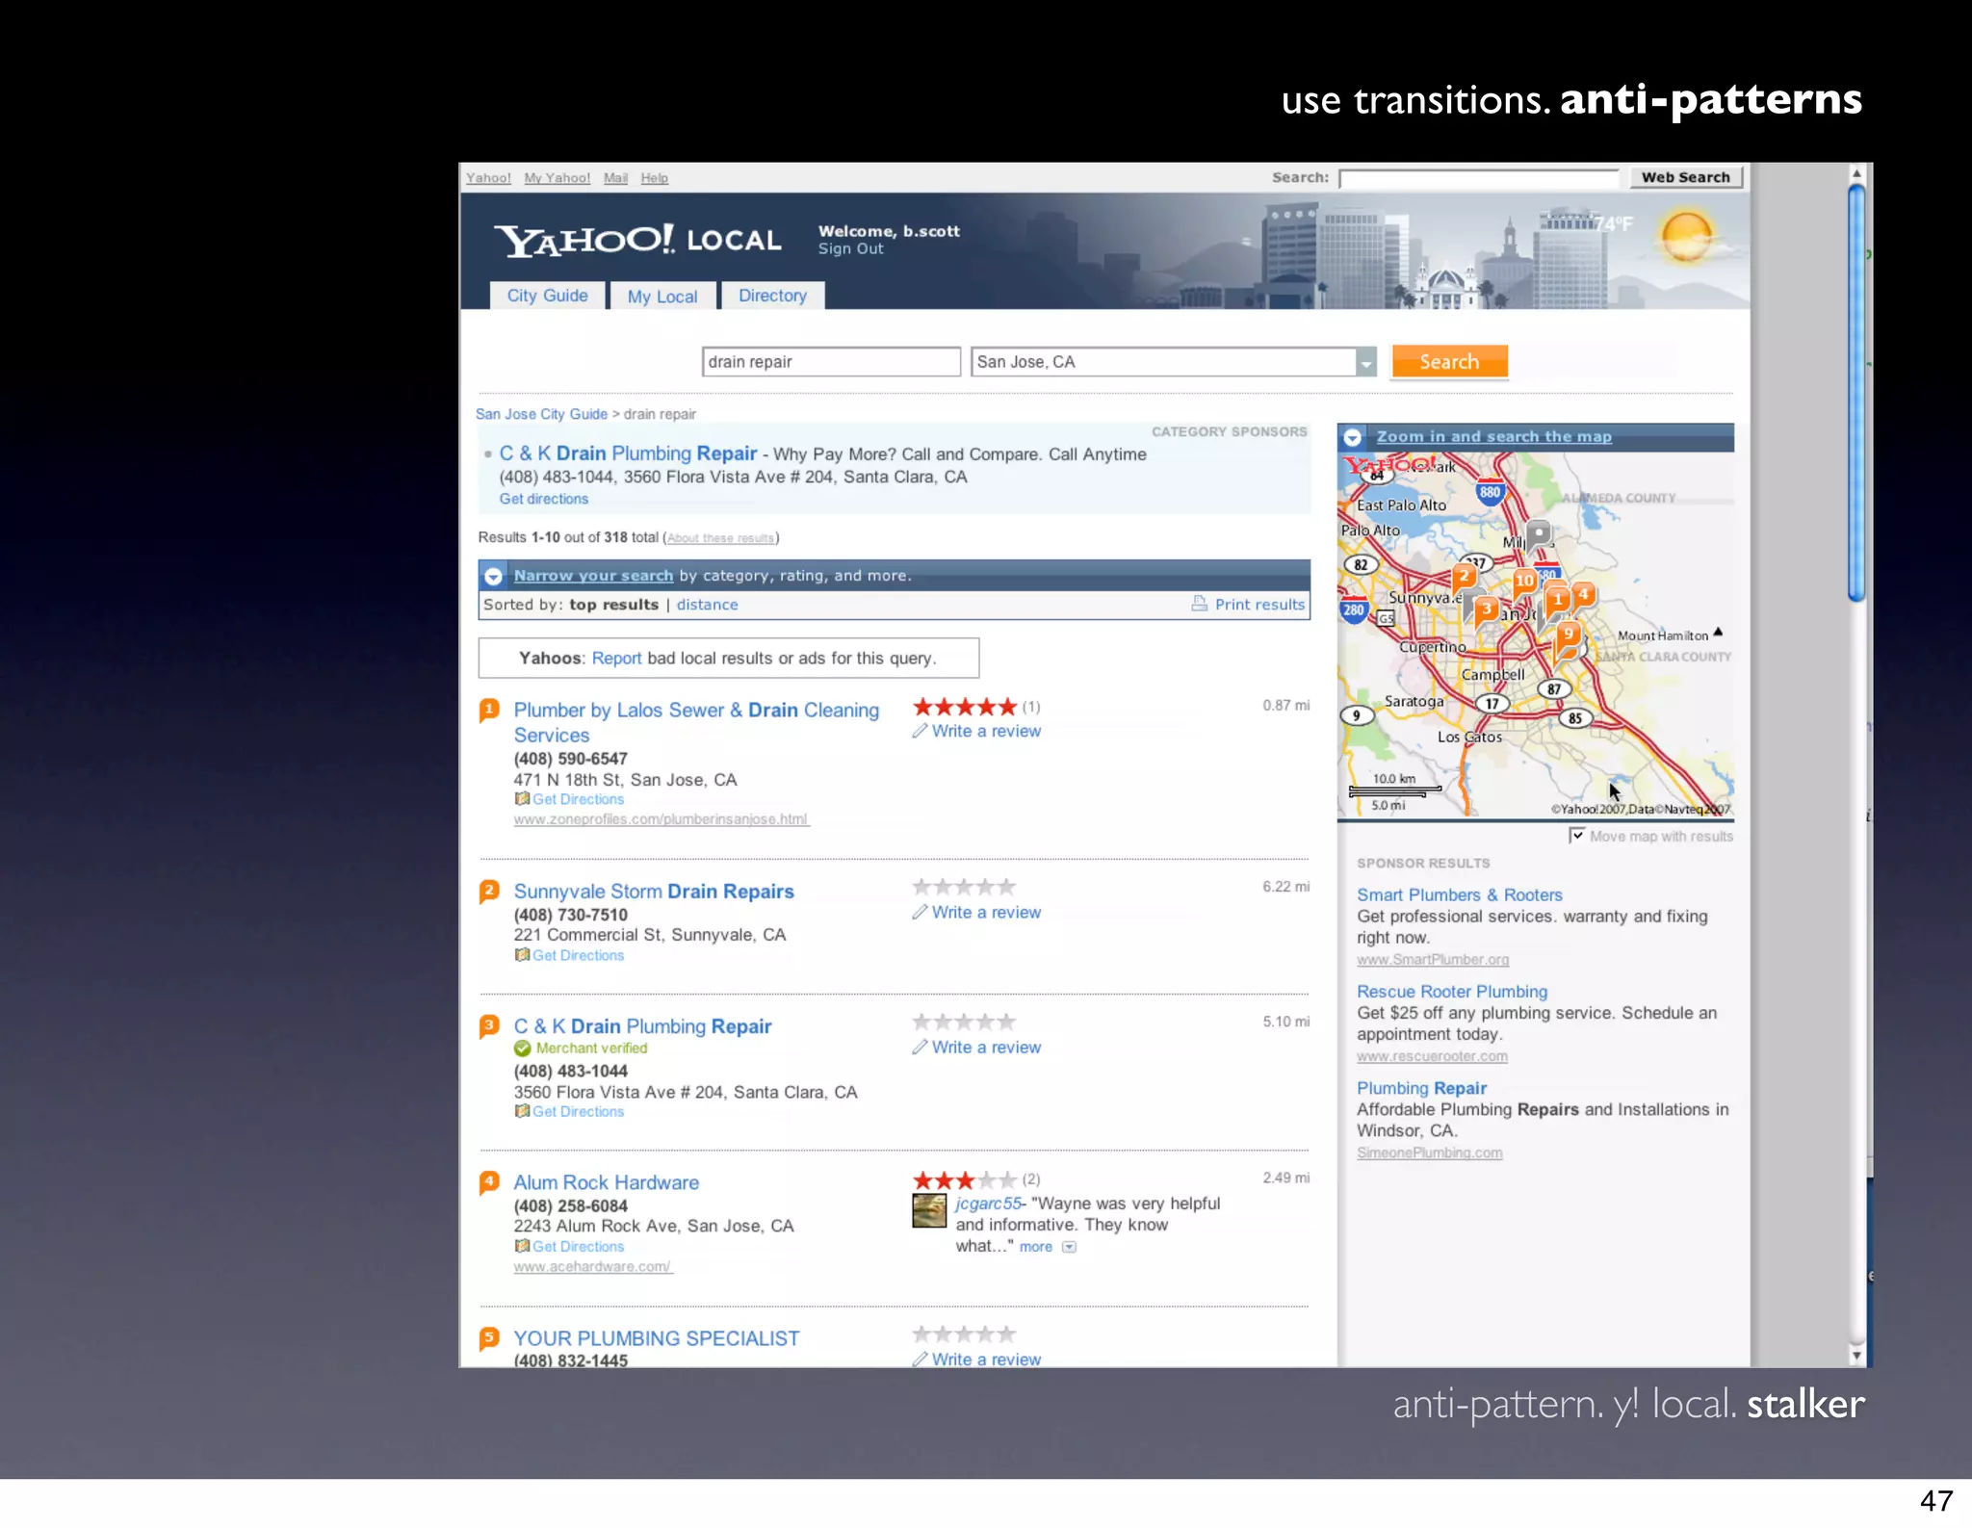Click the gray map pin near Milpitas

1539,533
